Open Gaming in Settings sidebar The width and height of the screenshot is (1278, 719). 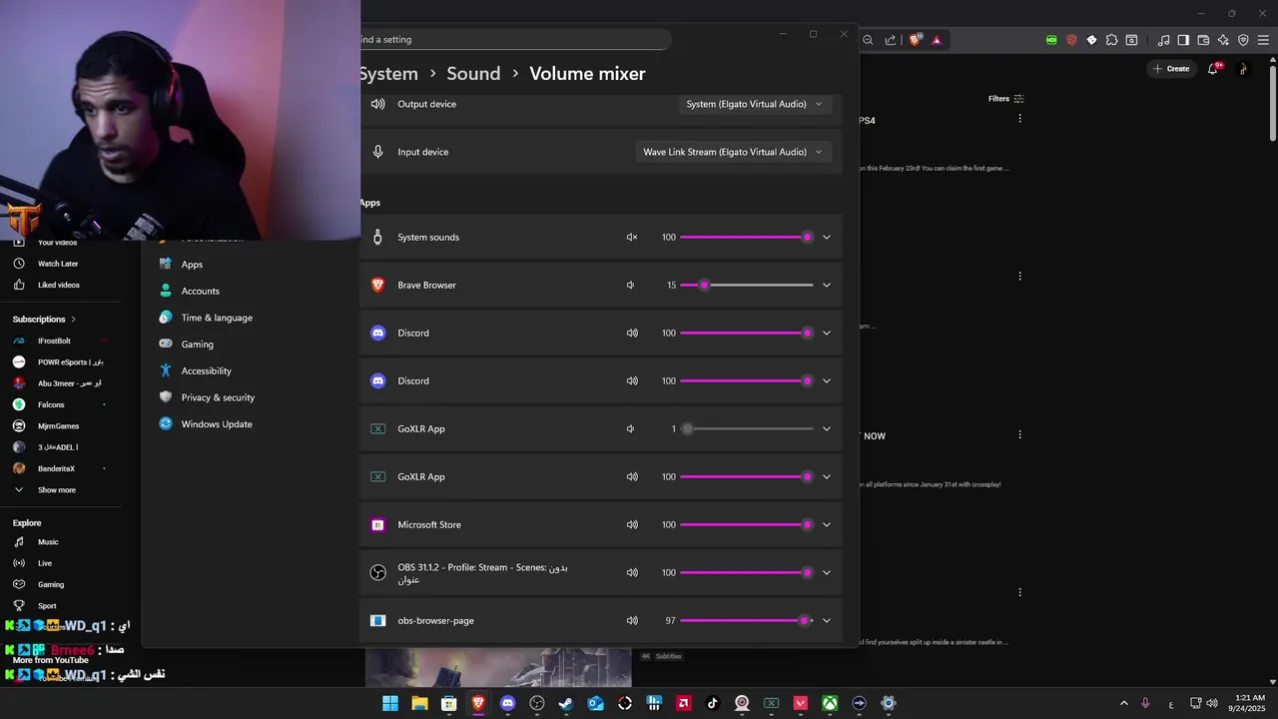[197, 345]
